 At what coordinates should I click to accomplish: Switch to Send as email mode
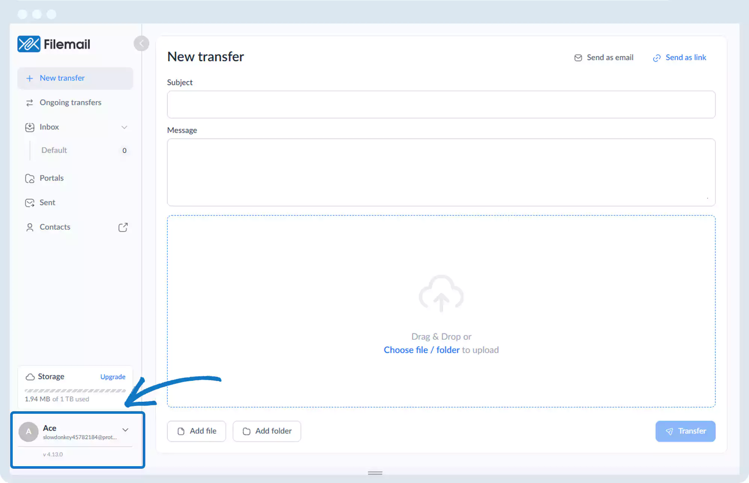(604, 58)
